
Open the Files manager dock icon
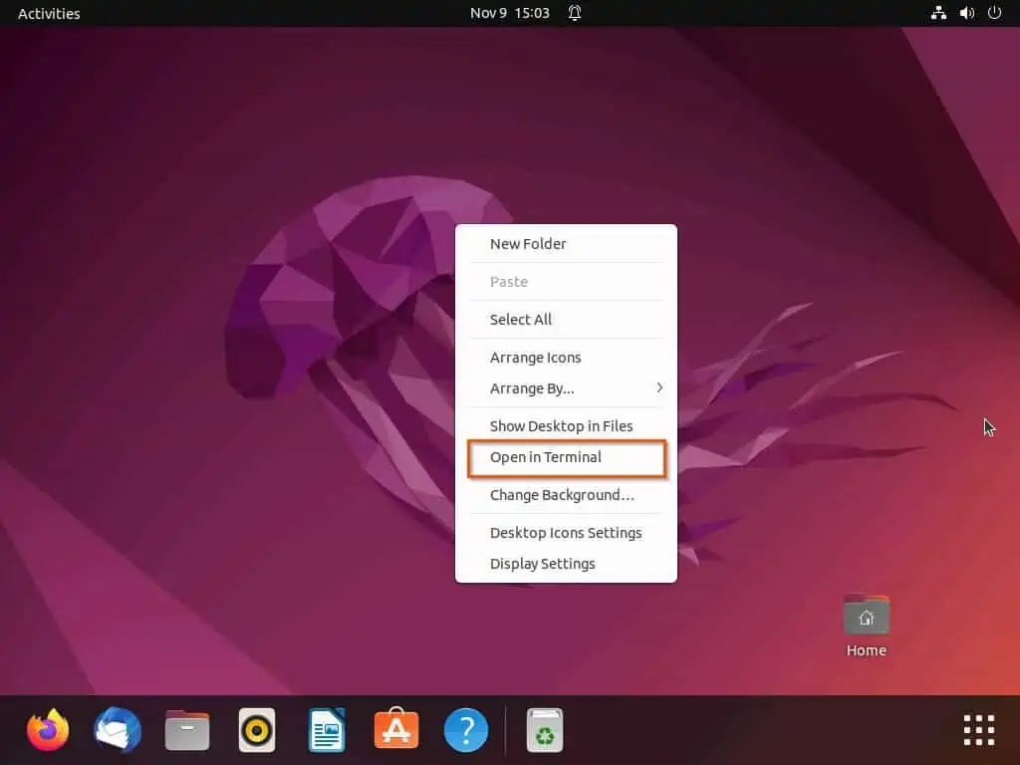click(x=187, y=730)
